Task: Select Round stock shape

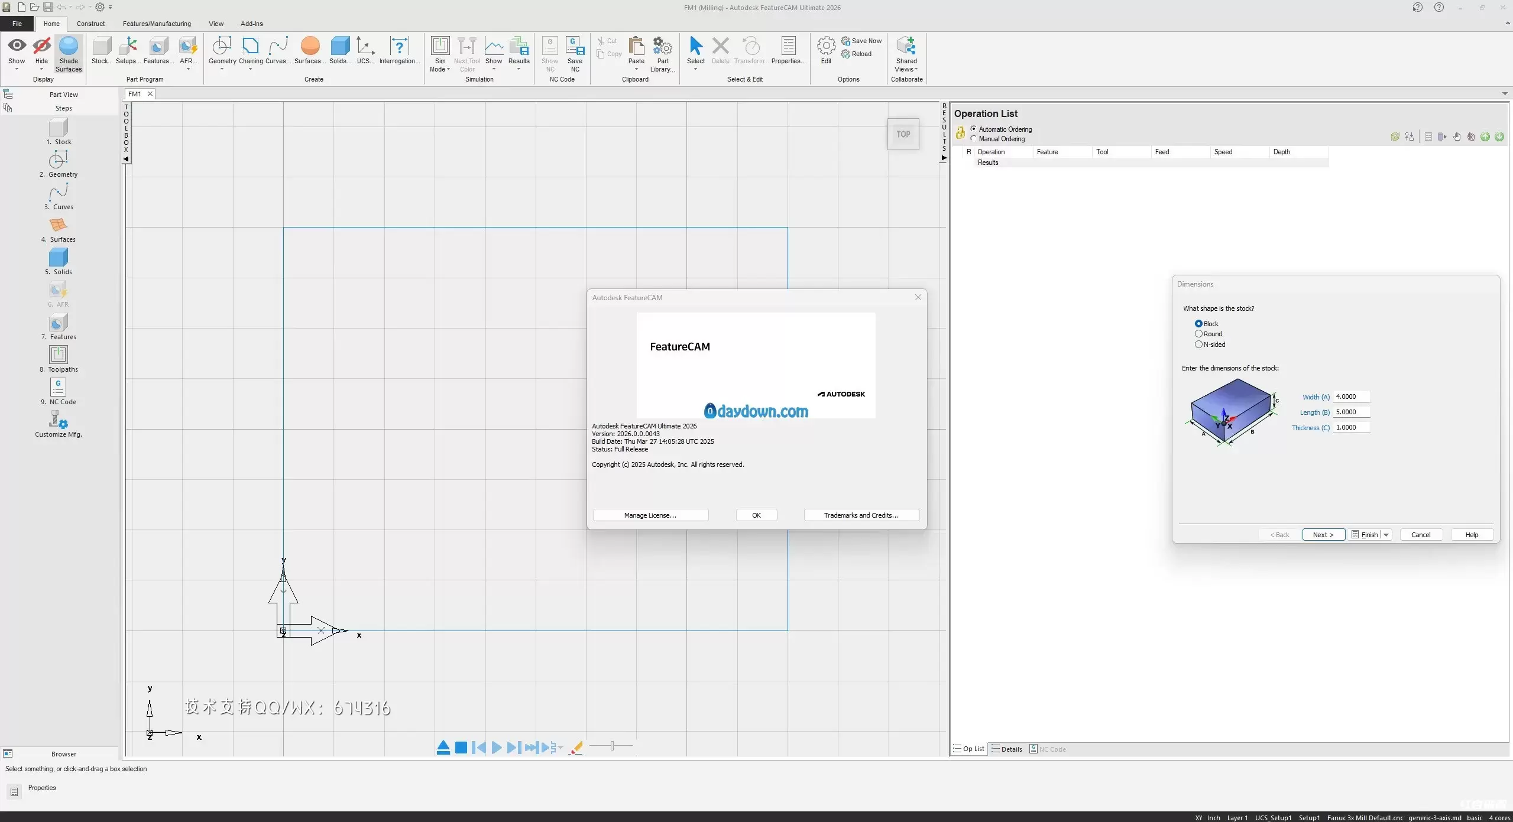Action: pyautogui.click(x=1198, y=334)
